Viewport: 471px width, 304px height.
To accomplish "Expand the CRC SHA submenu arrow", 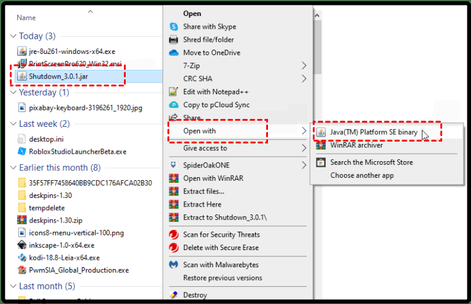I will 304,78.
